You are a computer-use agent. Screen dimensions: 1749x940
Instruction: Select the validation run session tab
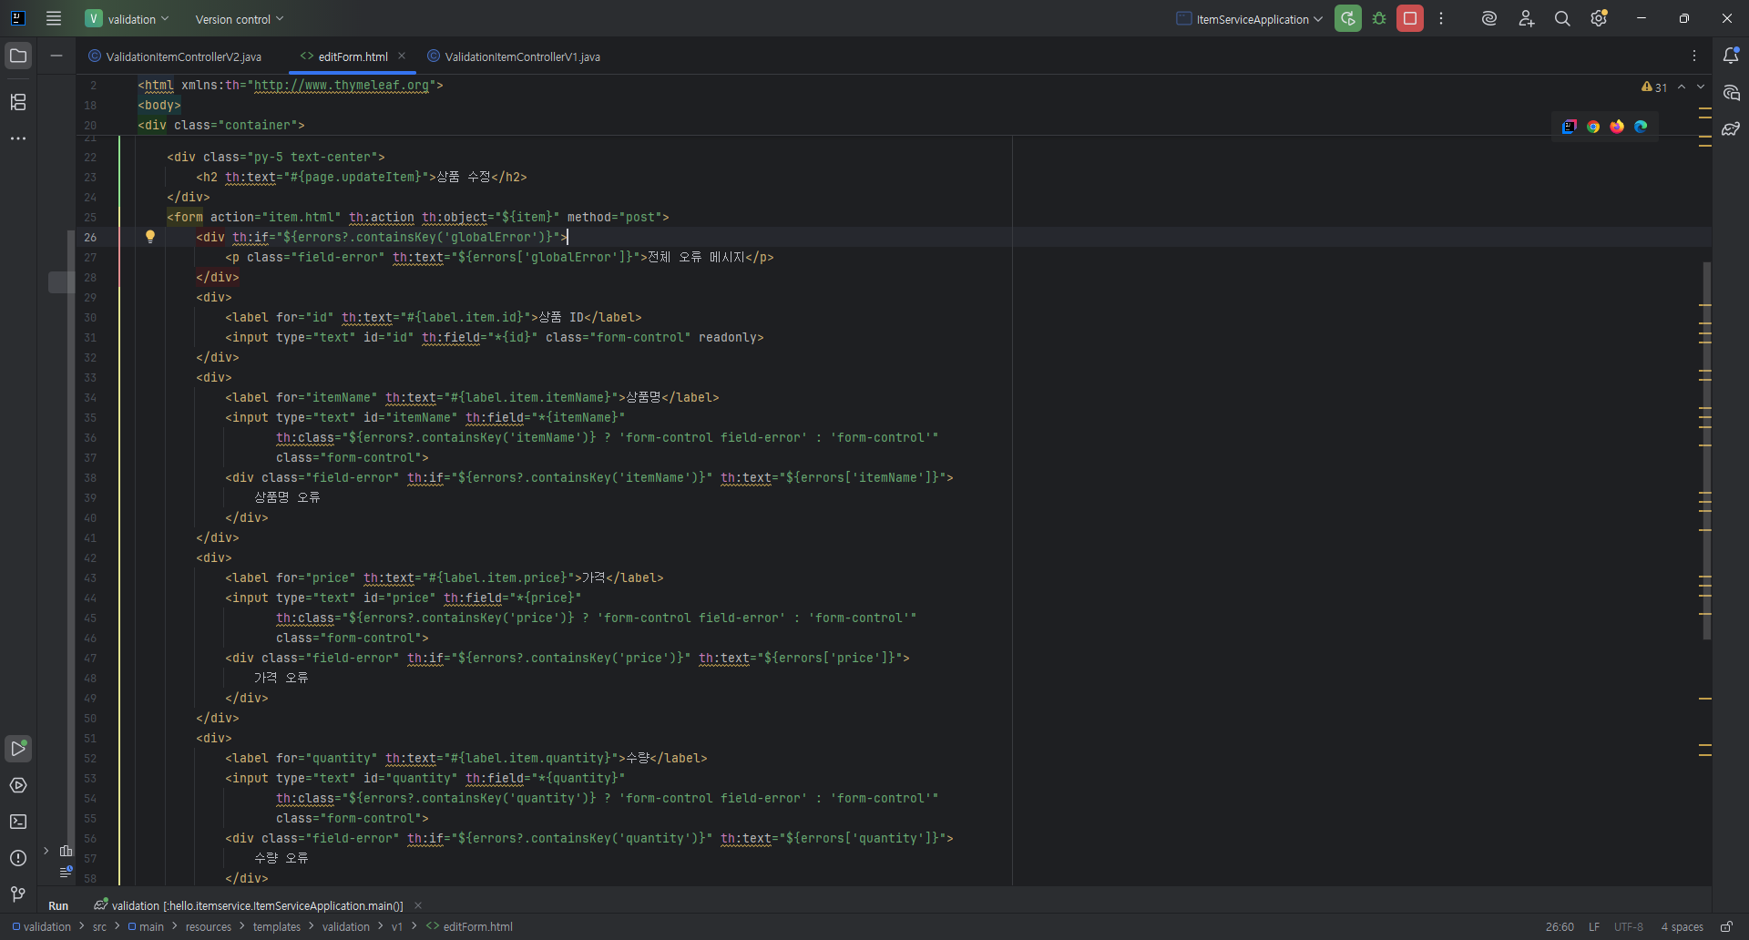[x=249, y=905]
